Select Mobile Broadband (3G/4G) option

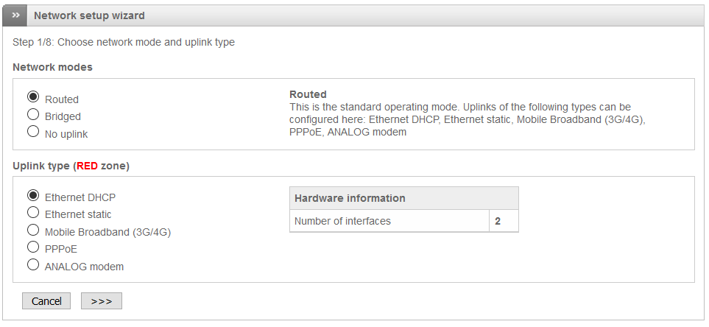(x=33, y=230)
